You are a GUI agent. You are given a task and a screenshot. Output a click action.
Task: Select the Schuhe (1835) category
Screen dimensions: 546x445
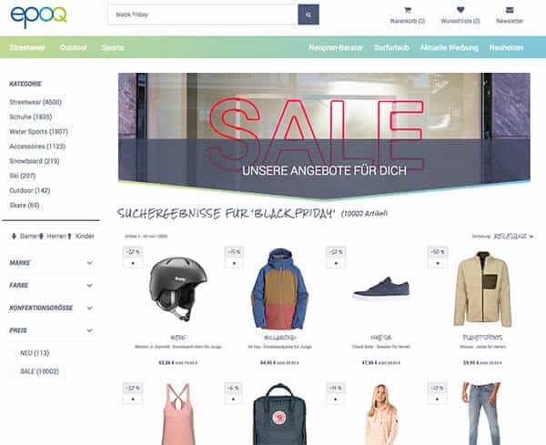(x=31, y=116)
